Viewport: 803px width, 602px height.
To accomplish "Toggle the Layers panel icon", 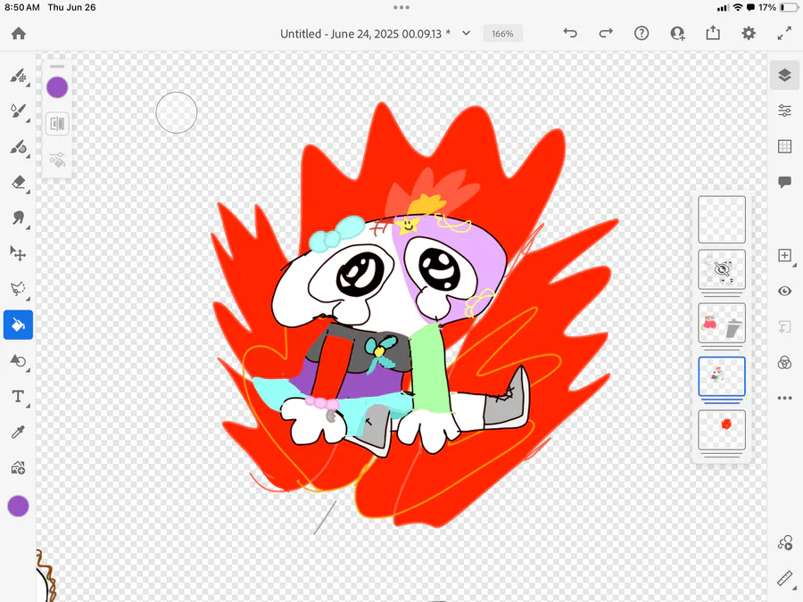I will pos(784,75).
